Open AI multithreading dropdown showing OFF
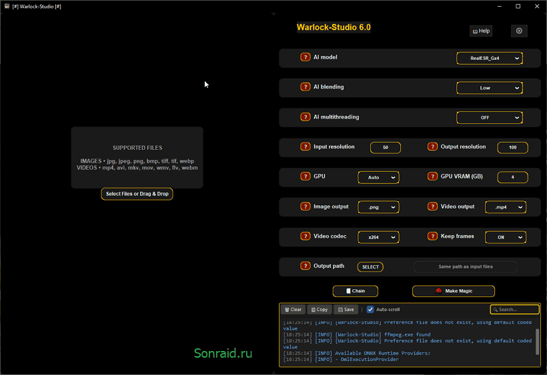Screen dimensions: 547x375 pyautogui.click(x=490, y=118)
